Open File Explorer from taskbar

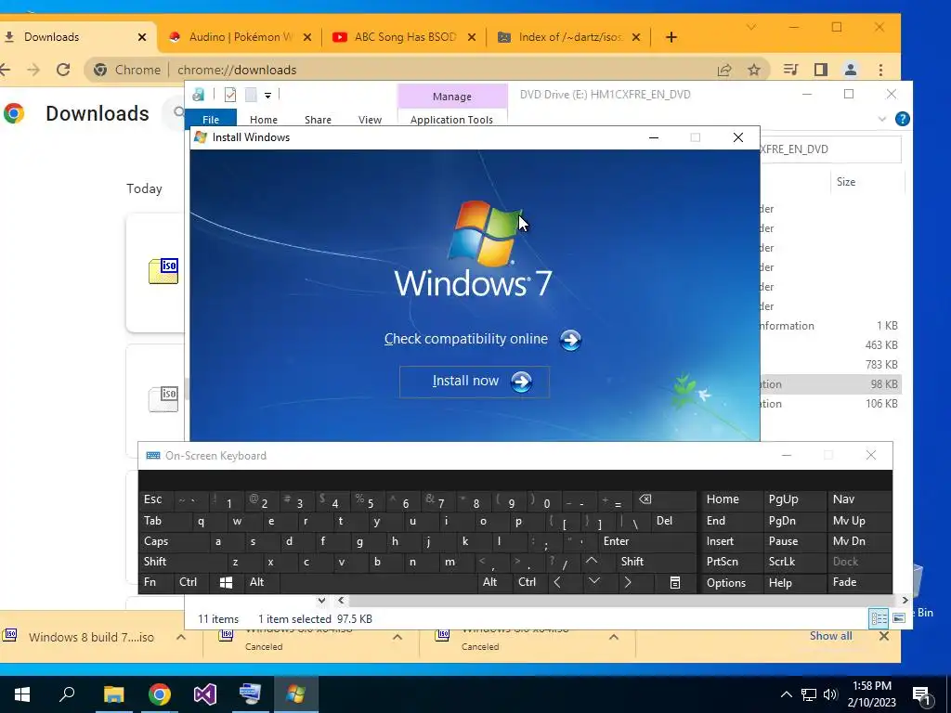click(113, 694)
